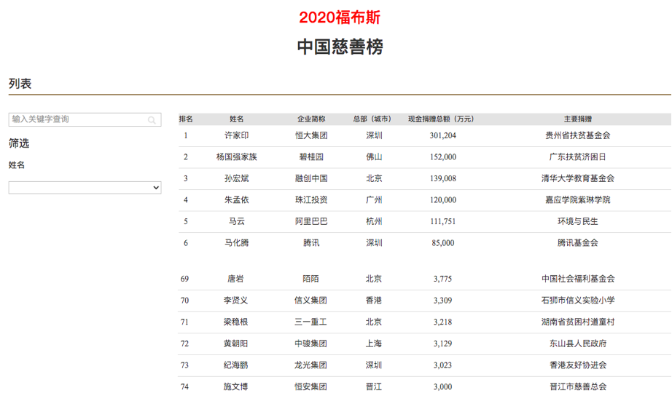Screen dimensions: 672x409
Task: Click donation amount 120,000
Action: tap(442, 200)
